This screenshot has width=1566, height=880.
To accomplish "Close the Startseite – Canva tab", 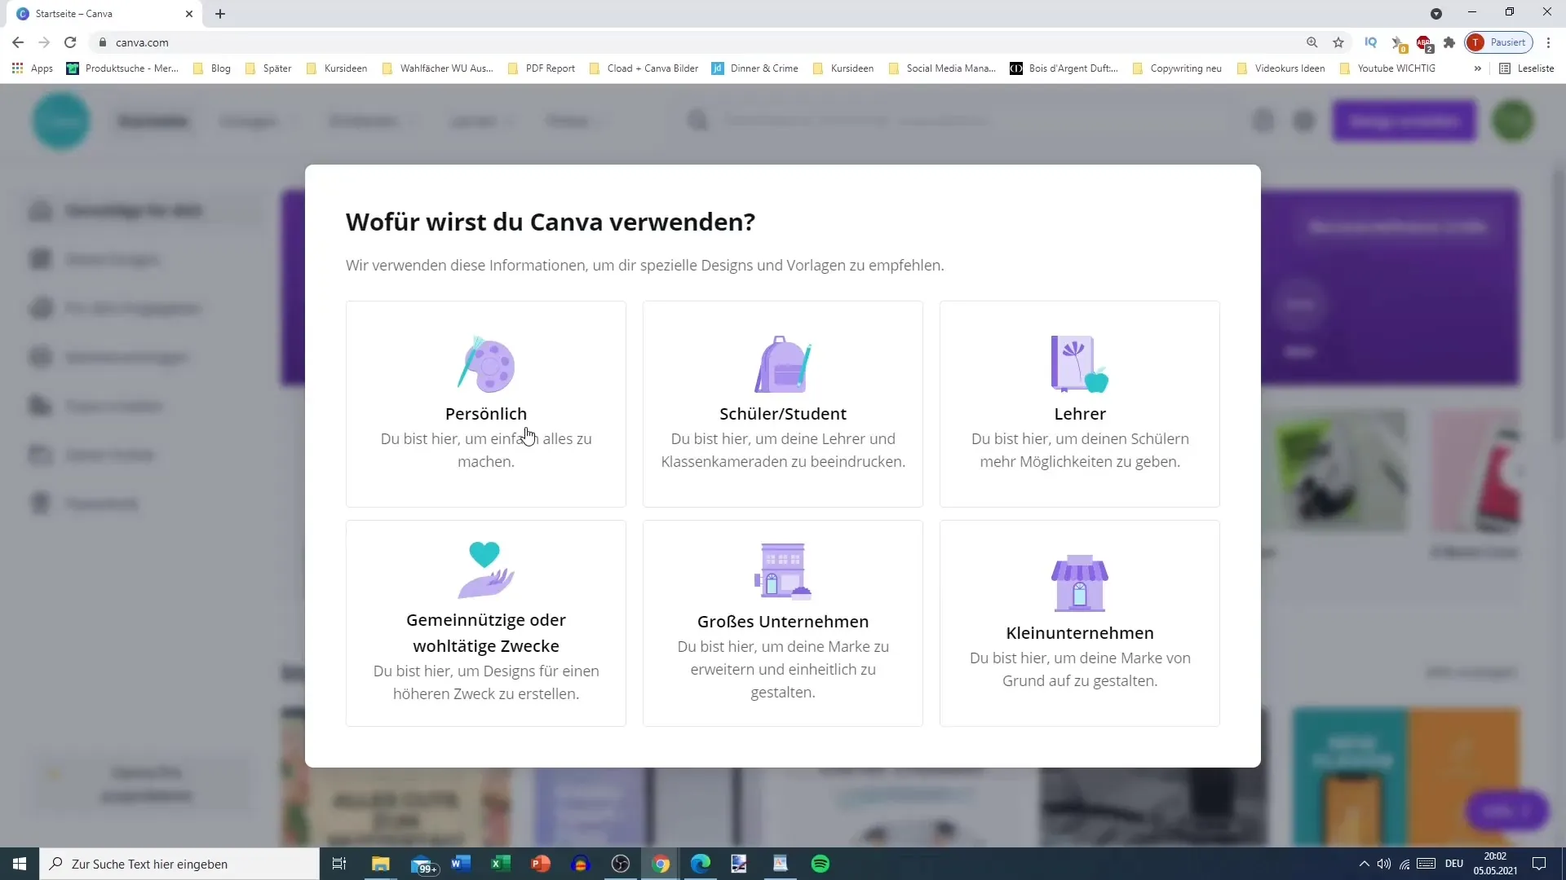I will [x=189, y=14].
